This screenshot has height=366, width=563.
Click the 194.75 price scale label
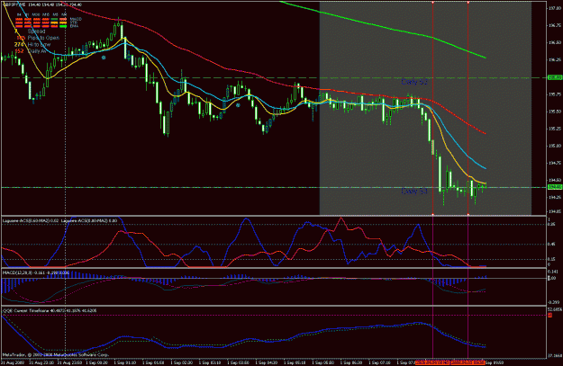pyautogui.click(x=555, y=163)
